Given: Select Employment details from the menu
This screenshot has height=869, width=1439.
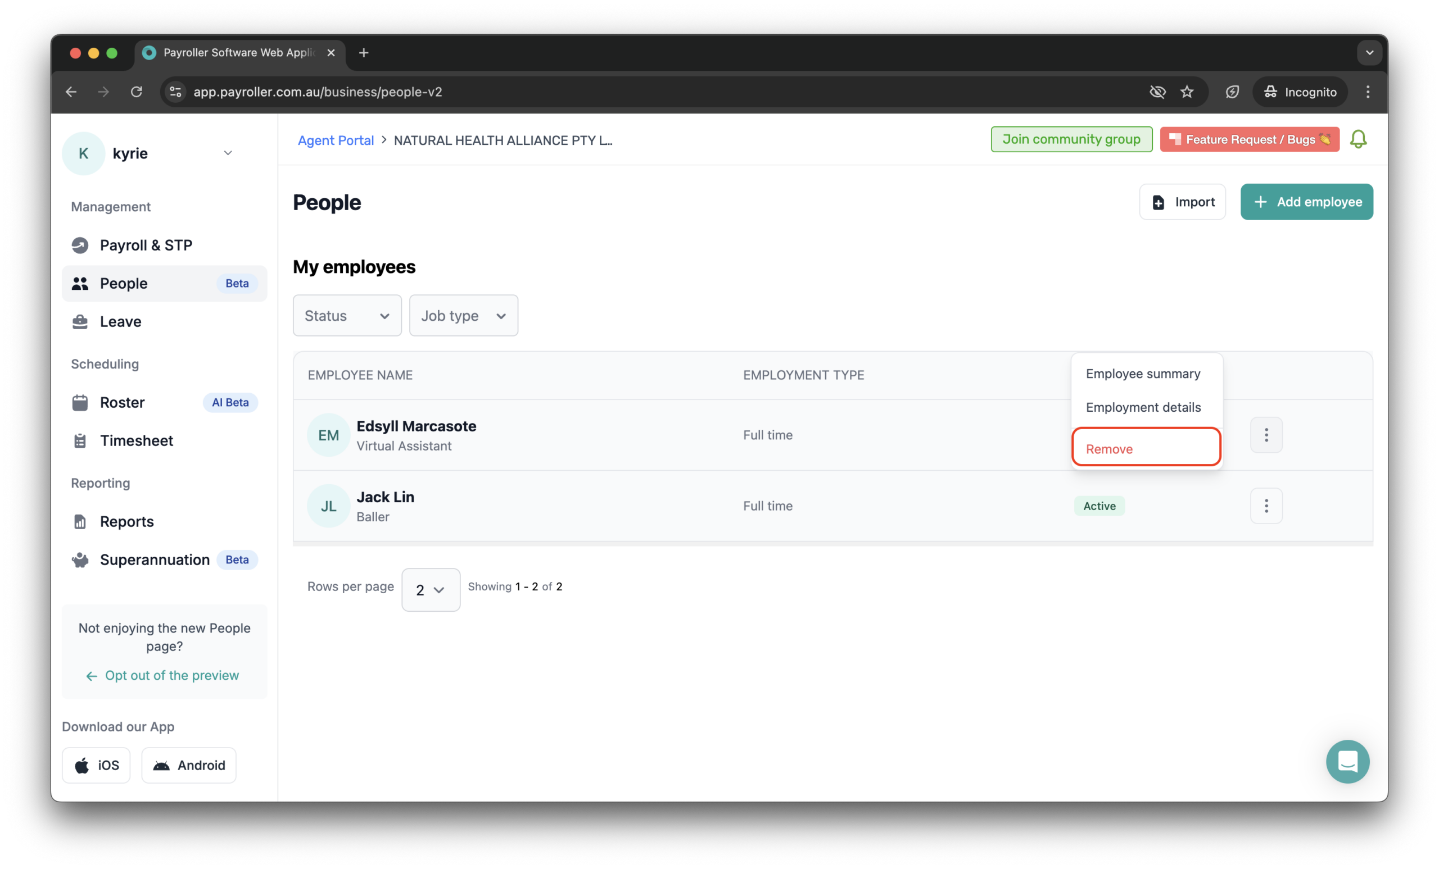Looking at the screenshot, I should tap(1143, 407).
